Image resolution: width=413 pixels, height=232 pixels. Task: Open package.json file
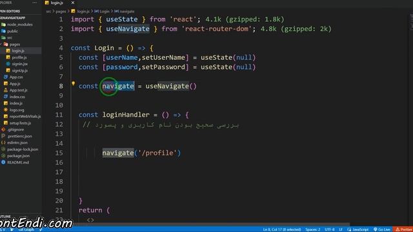[19, 156]
